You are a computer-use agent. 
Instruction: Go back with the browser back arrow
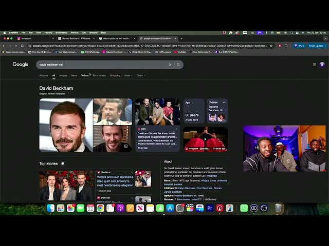[4, 46]
